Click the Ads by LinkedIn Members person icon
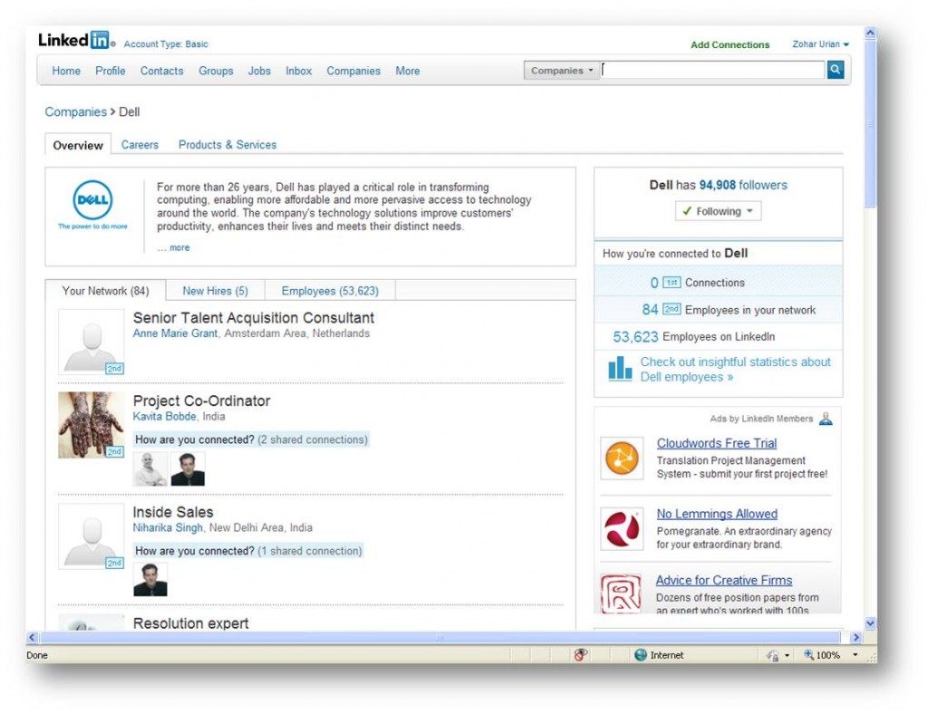928x714 pixels. pos(826,419)
